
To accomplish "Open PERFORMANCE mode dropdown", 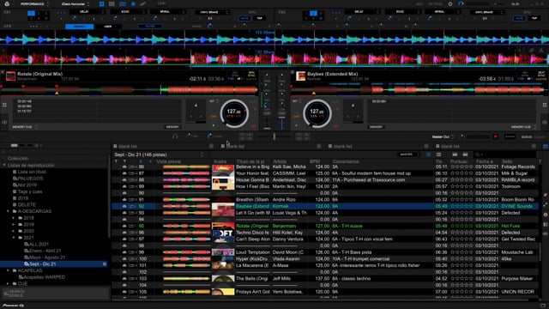I will (34, 3).
